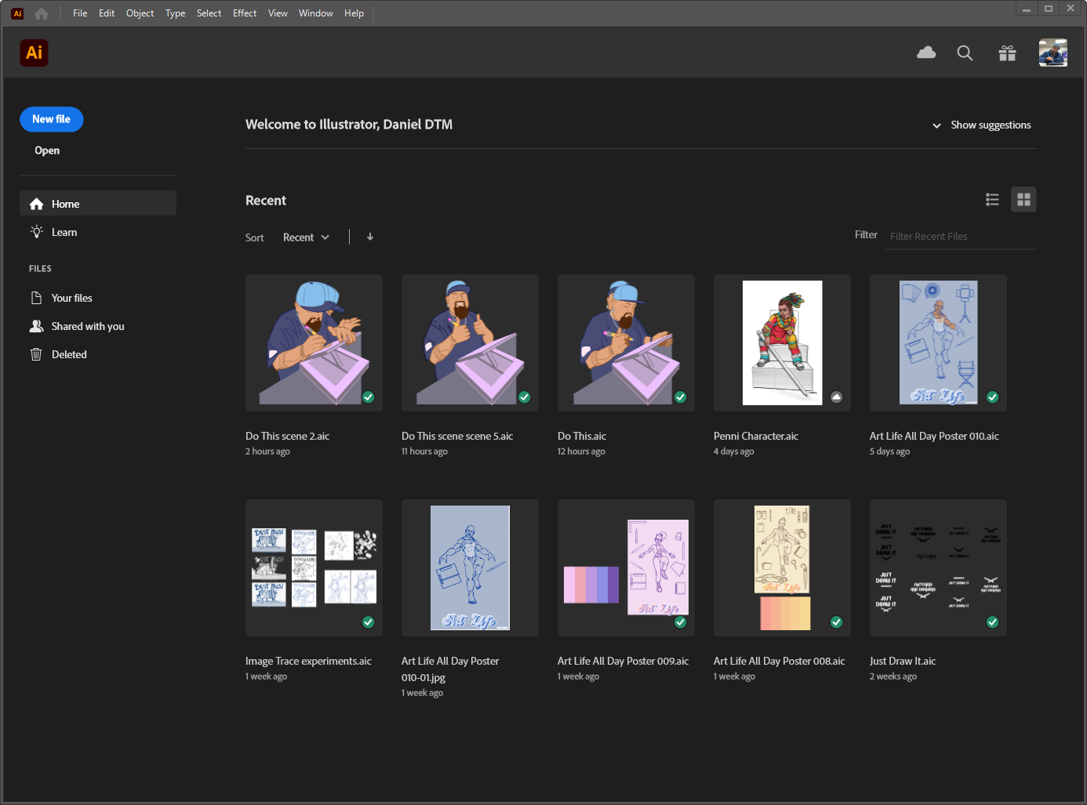1087x805 pixels.
Task: Click the "Recent" section heading
Action: point(266,201)
